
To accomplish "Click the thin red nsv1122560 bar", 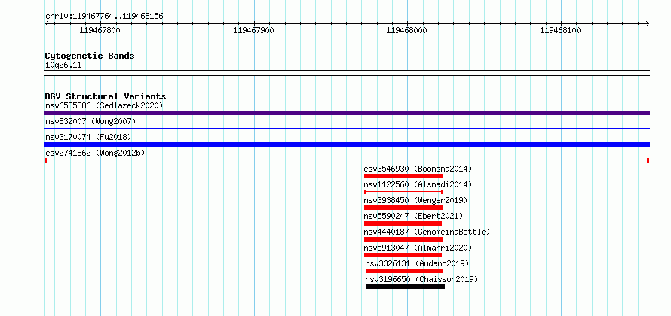I will click(403, 192).
